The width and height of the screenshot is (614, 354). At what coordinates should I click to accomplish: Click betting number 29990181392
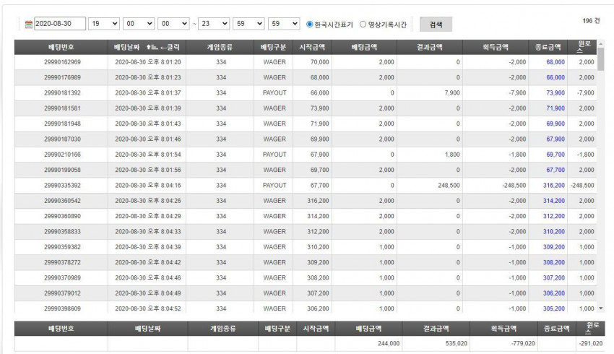pyautogui.click(x=62, y=92)
